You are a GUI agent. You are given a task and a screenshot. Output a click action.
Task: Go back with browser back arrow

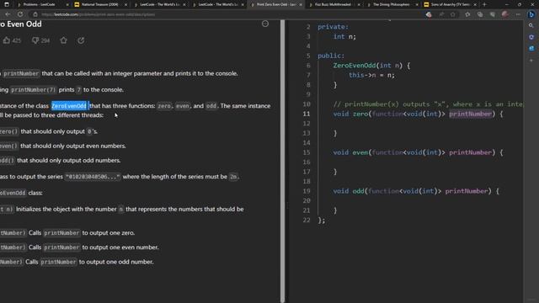[x=8, y=14]
